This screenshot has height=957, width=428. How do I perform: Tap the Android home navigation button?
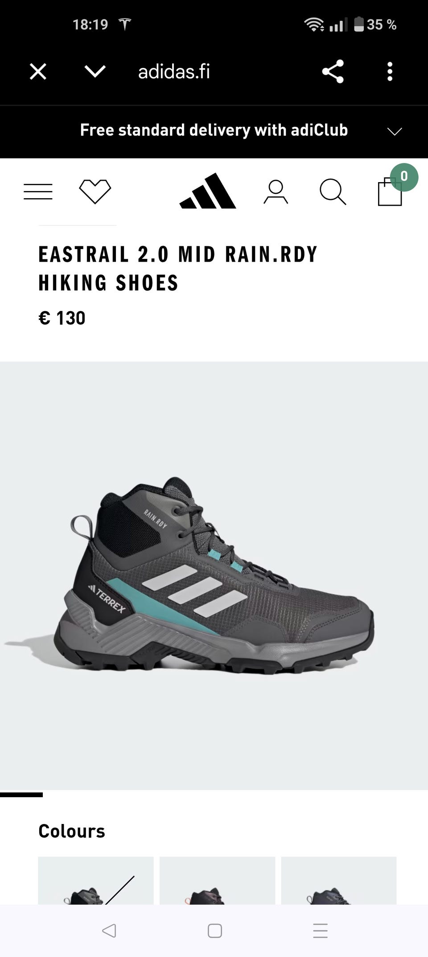pos(215,931)
